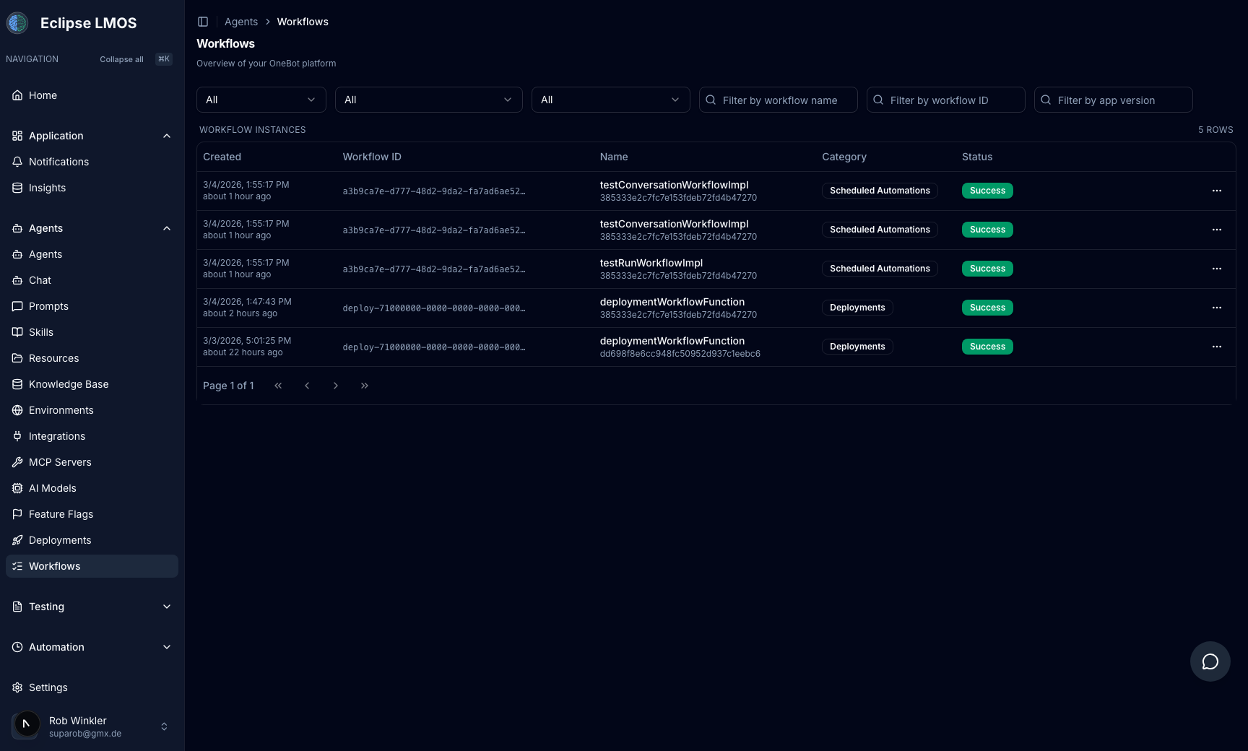Open actions menu for 3/3/2026 deployment row
The image size is (1248, 751).
coord(1217,347)
